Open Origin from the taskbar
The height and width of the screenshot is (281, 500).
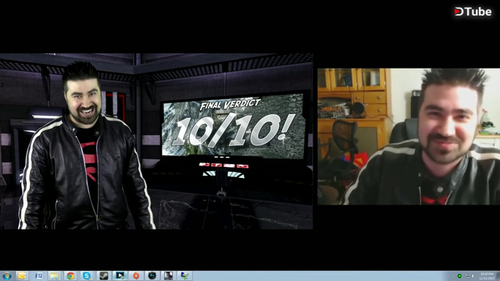(136, 276)
